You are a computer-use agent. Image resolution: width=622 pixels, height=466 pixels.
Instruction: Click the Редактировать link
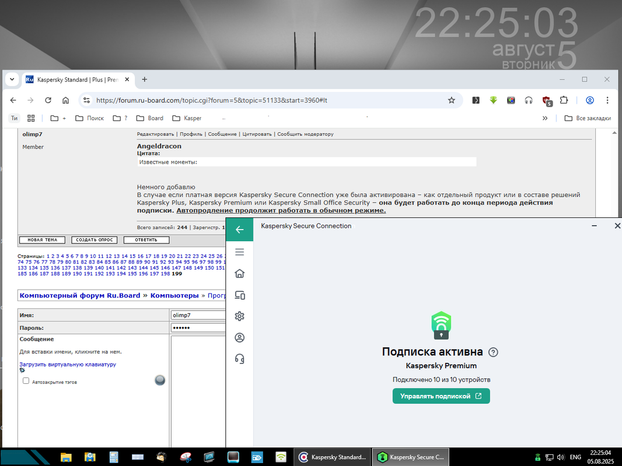tap(155, 134)
